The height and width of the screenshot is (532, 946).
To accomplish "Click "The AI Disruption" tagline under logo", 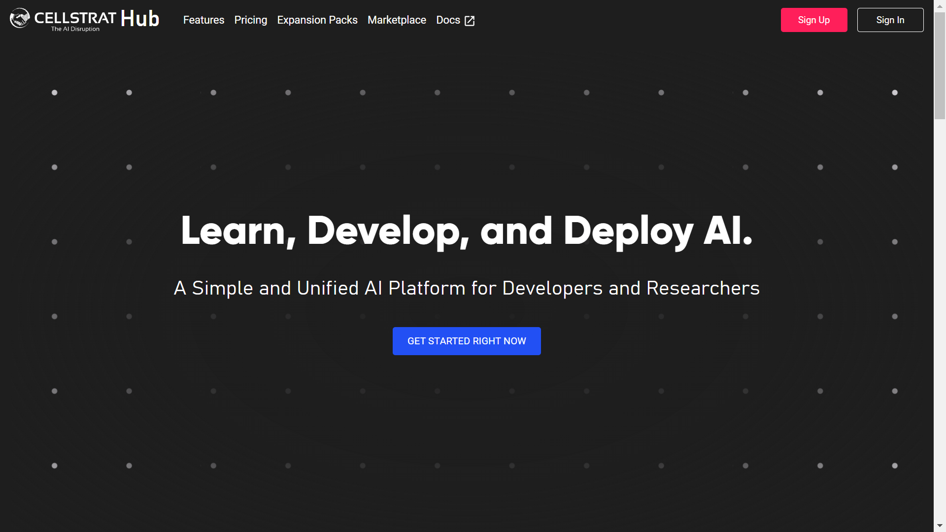I will pyautogui.click(x=75, y=29).
